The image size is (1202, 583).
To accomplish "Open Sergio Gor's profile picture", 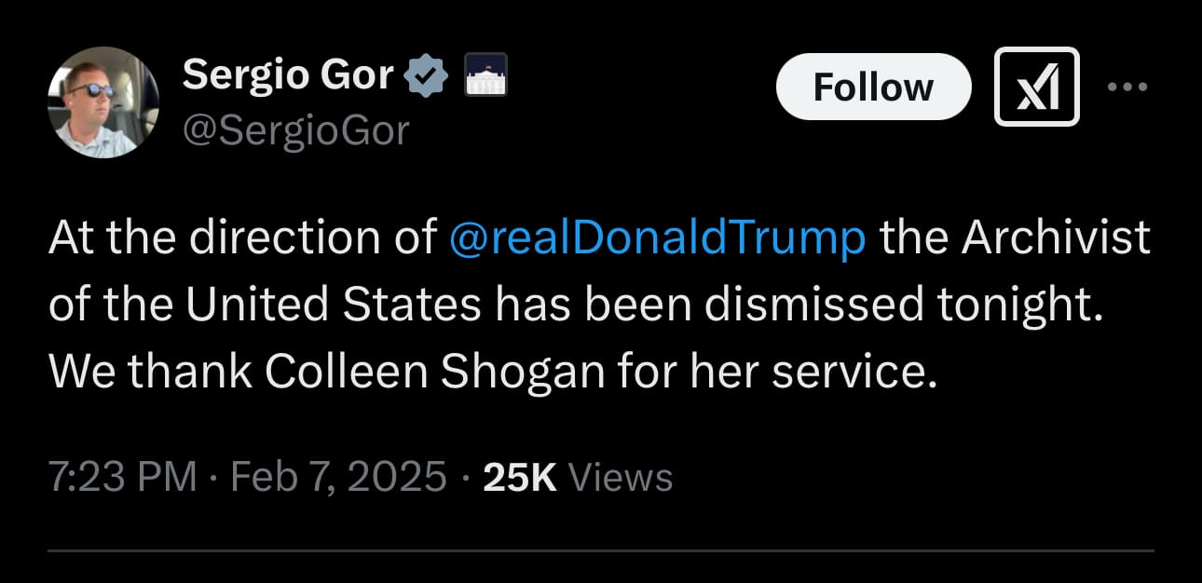I will 103,102.
